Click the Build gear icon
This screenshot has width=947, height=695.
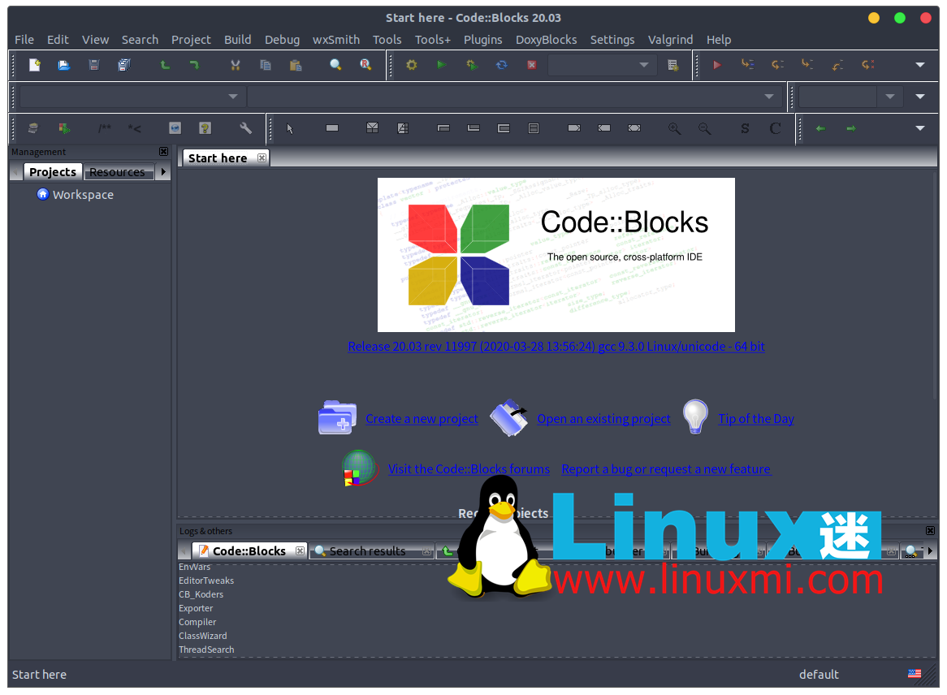(411, 65)
